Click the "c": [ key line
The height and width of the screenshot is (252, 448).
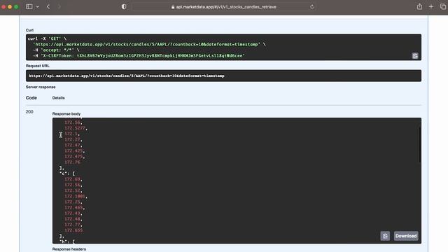tap(67, 174)
